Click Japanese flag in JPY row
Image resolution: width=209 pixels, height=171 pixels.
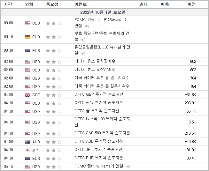(27, 150)
